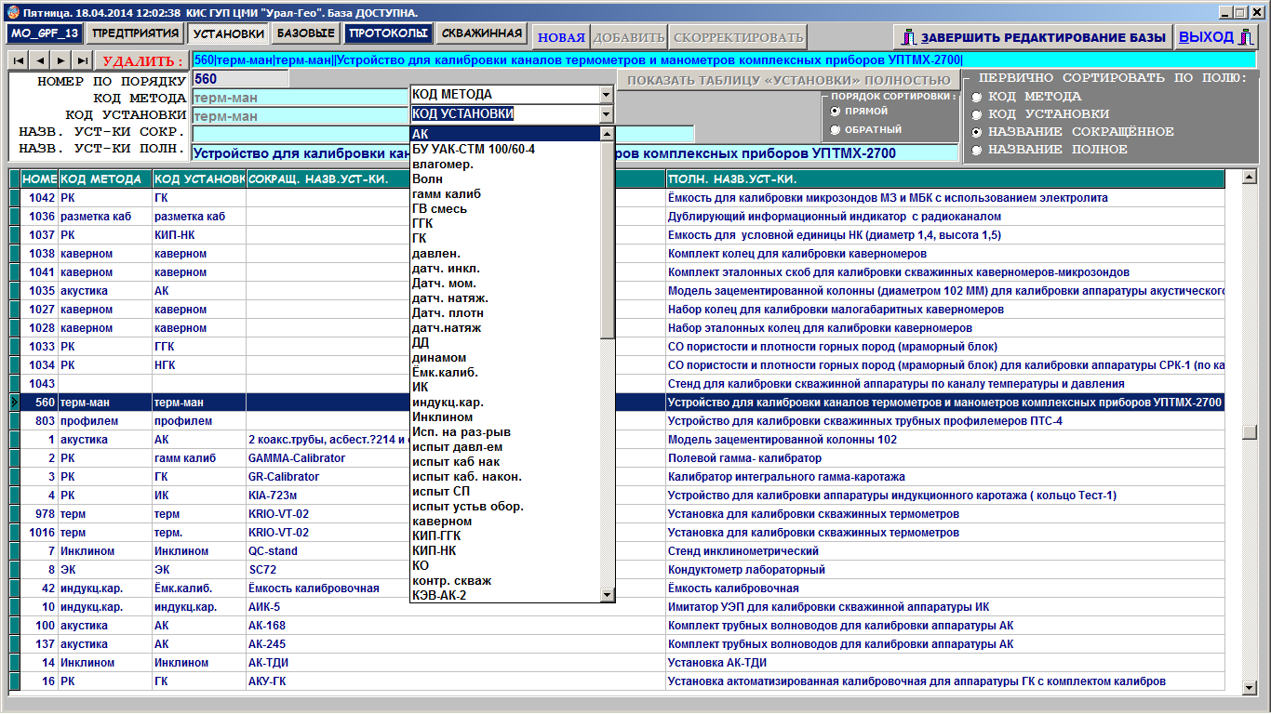Image resolution: width=1271 pixels, height=714 pixels.
Task: Click the current-row indicator for row 560
Action: point(14,403)
